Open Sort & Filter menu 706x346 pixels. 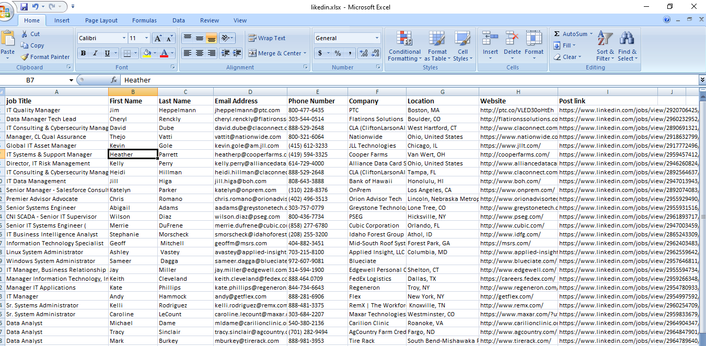click(x=605, y=46)
